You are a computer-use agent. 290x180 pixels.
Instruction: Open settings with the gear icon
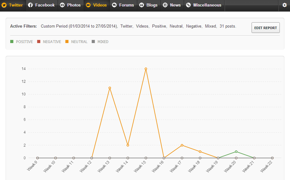(x=284, y=5)
